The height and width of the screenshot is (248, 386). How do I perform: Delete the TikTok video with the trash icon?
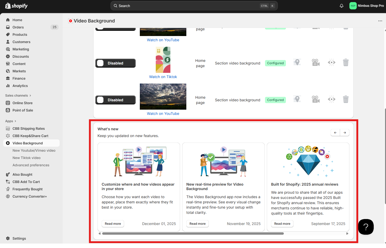346,62
